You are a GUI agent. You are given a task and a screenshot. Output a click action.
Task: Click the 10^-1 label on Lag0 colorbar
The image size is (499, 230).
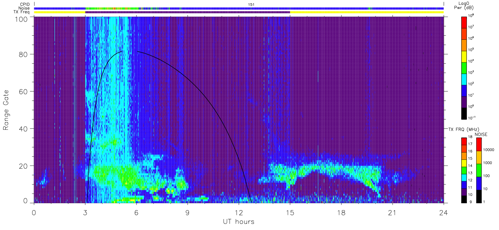pyautogui.click(x=472, y=118)
